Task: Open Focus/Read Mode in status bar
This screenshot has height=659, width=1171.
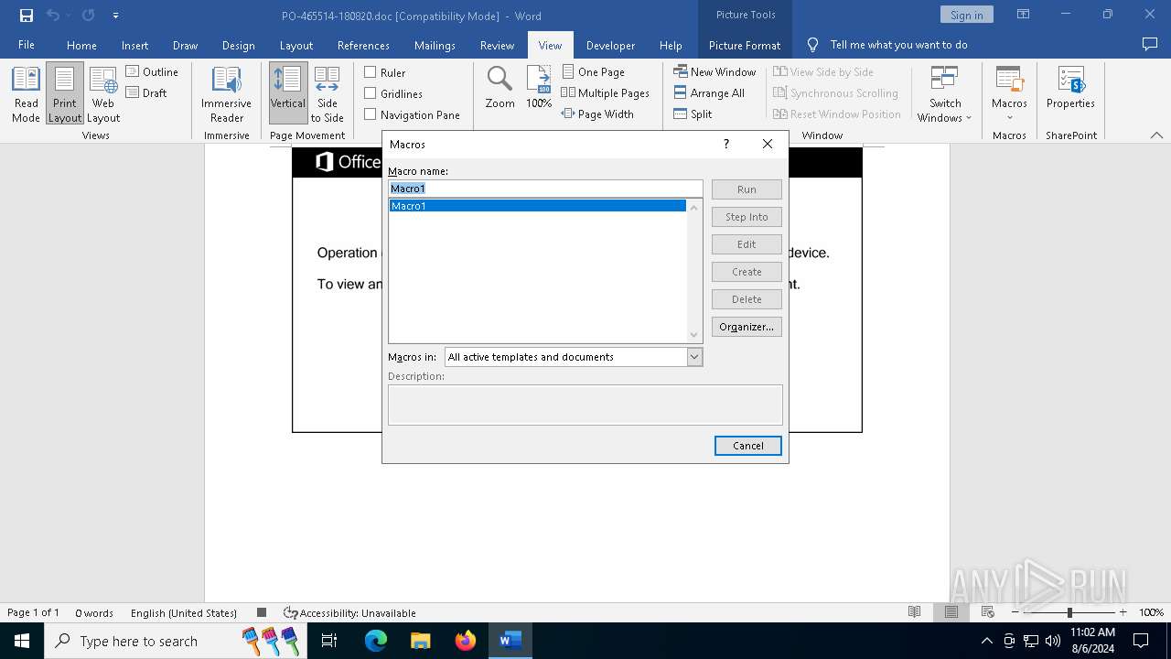Action: 914,612
